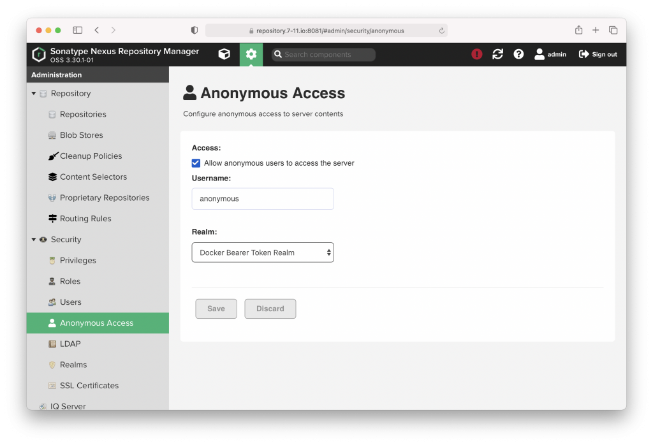This screenshot has width=653, height=445.
Task: Open the Realm dropdown
Action: tap(263, 252)
